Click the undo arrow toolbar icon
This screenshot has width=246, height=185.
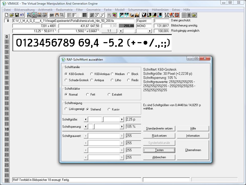point(22,15)
